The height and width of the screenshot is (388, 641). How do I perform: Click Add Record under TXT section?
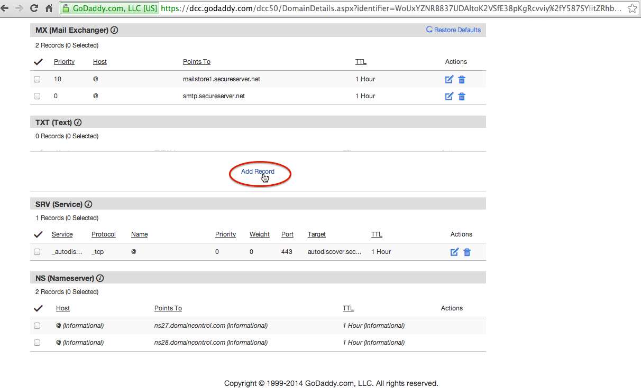[258, 172]
